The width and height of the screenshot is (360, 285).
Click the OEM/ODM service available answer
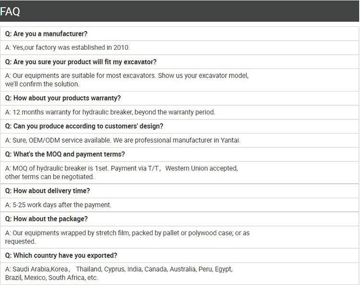click(122, 140)
